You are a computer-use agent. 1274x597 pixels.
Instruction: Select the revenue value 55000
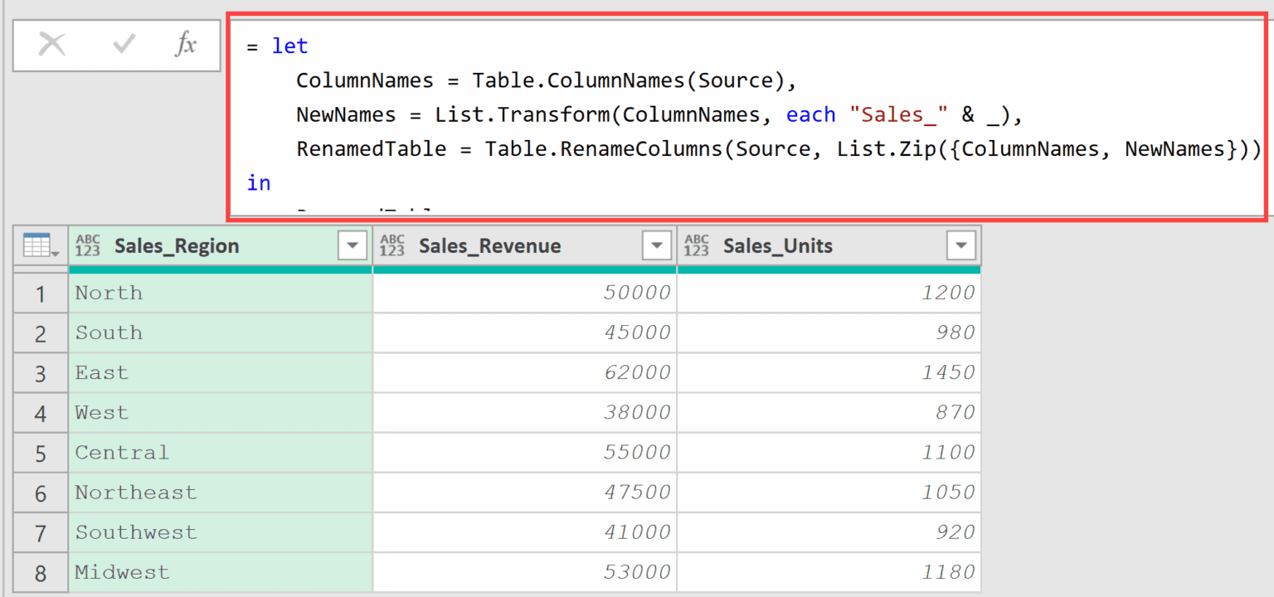tap(525, 453)
